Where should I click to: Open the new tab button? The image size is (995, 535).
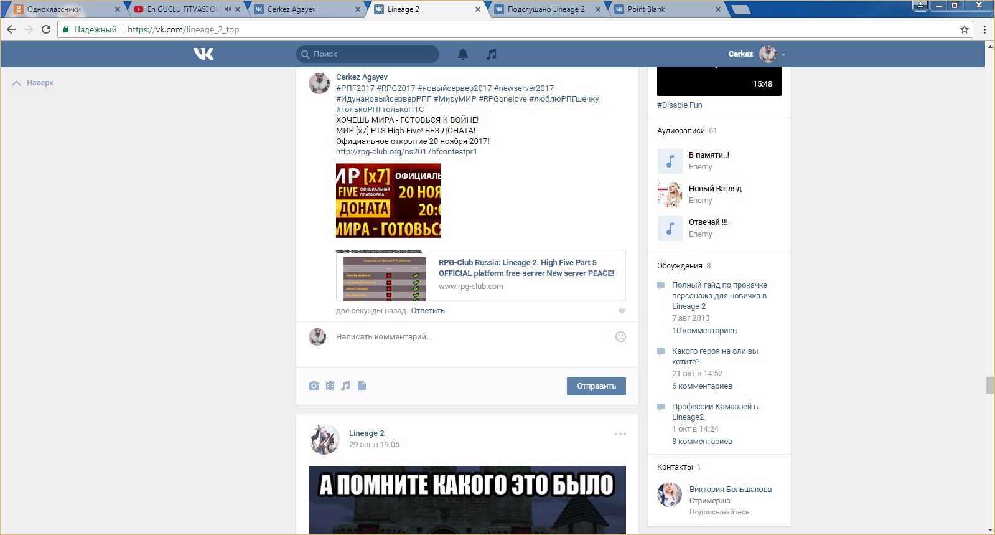point(740,9)
